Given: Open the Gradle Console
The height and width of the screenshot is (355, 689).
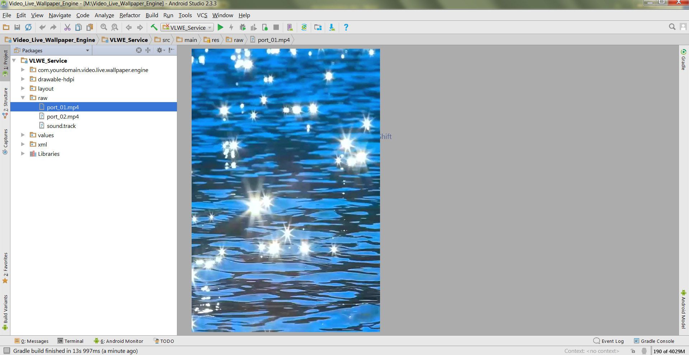Looking at the screenshot, I should tap(654, 341).
